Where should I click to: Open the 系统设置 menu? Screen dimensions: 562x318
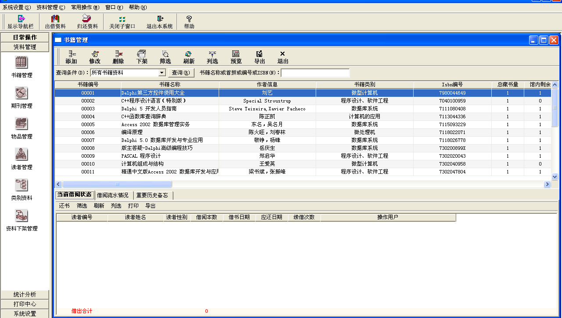[17, 7]
